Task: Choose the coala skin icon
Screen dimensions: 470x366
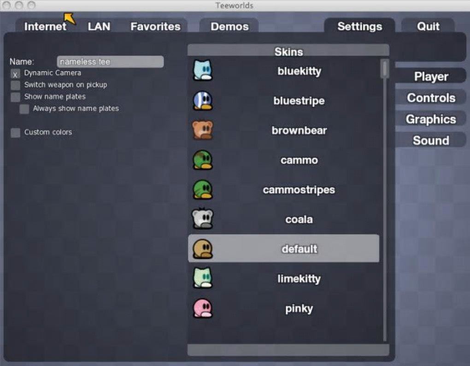Action: pos(203,218)
